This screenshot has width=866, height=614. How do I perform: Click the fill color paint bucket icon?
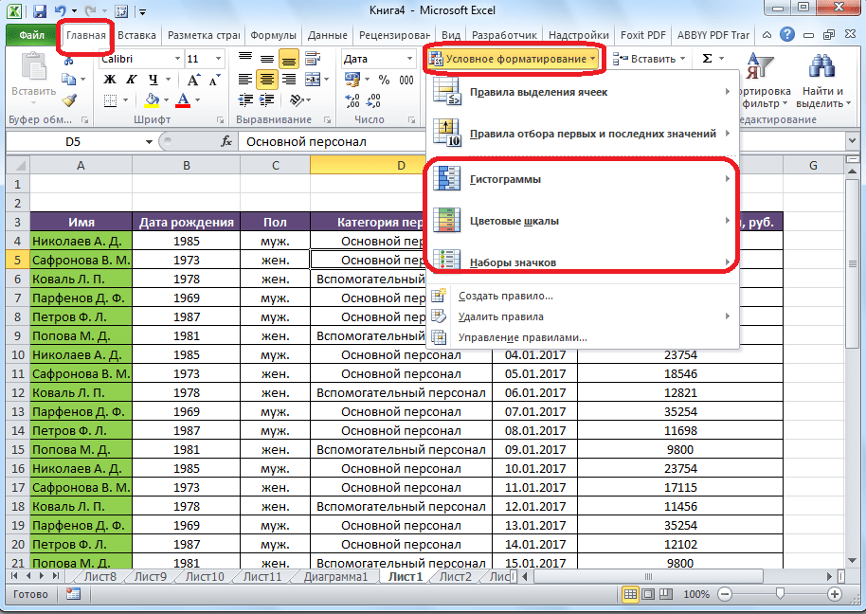pos(153,100)
